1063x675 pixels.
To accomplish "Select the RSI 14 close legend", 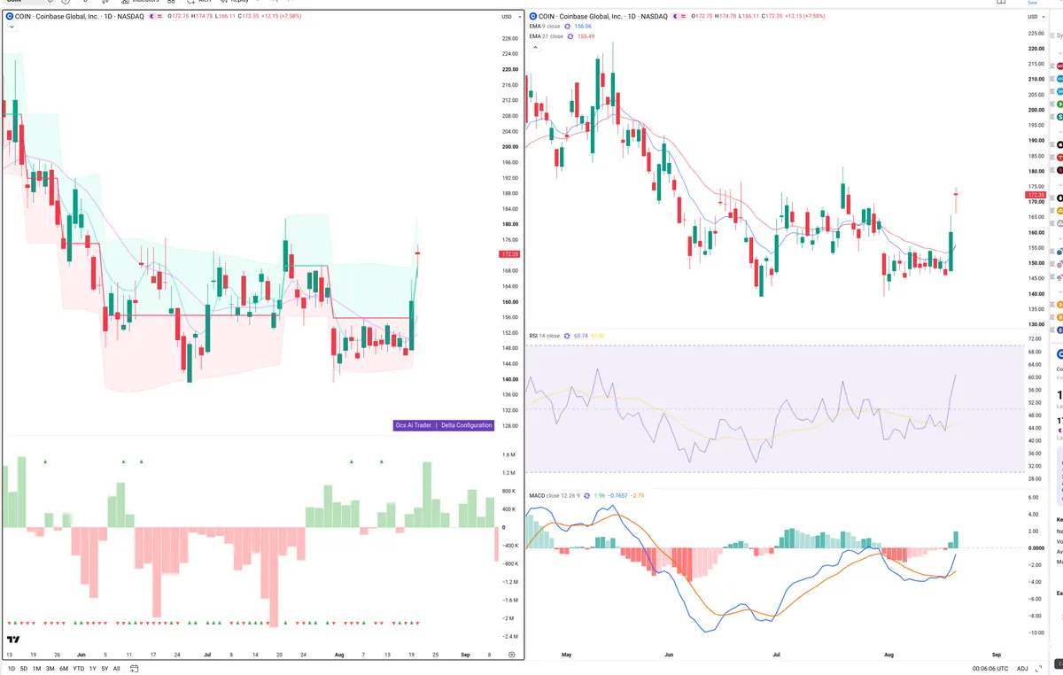I will point(544,336).
